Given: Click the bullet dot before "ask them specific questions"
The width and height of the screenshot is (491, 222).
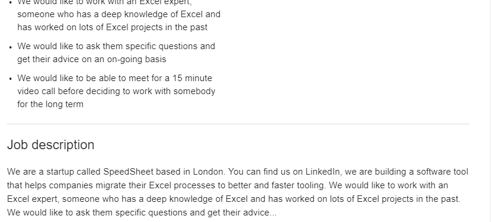Looking at the screenshot, I should [x=11, y=47].
